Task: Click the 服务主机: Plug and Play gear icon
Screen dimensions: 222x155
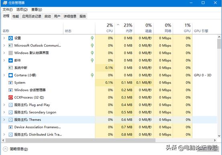Action: (x=10, y=105)
